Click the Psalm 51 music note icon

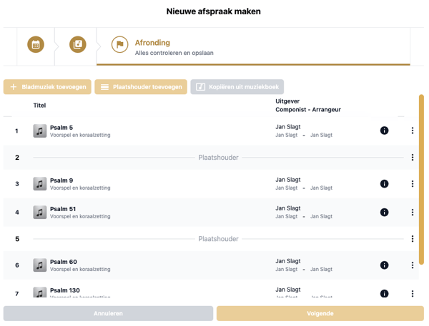[40, 213]
